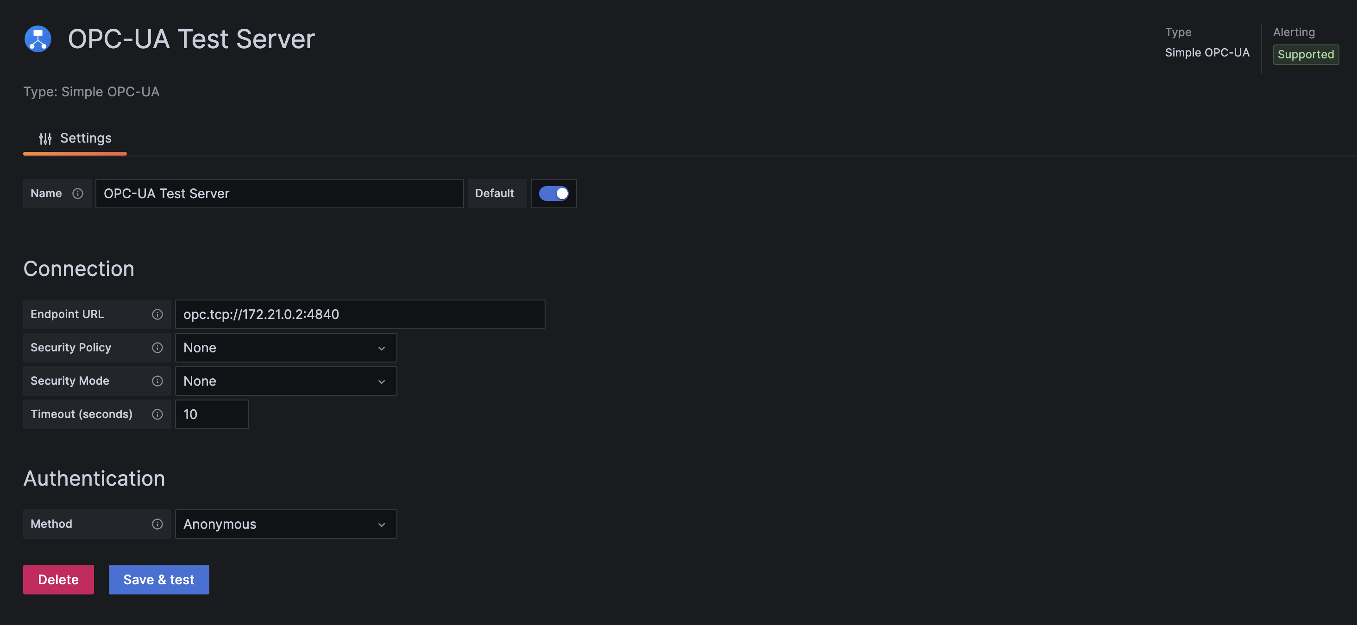Screen dimensions: 1357x625
Task: Click the OPC-UA Test Server page title
Action: click(x=191, y=39)
